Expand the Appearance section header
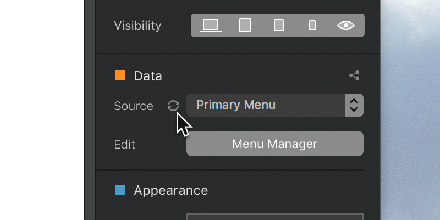The image size is (440, 220). tap(171, 190)
